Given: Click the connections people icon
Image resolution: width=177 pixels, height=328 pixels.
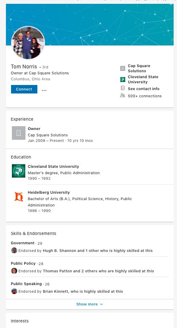Looking at the screenshot, I should [123, 96].
